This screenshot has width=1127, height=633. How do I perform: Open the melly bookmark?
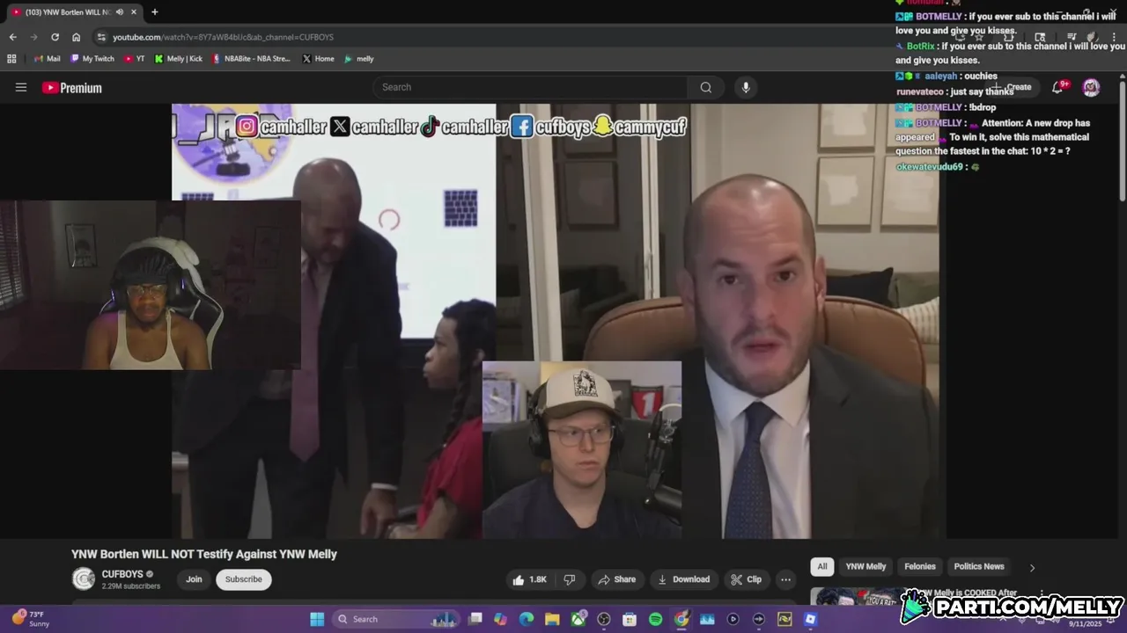[359, 59]
